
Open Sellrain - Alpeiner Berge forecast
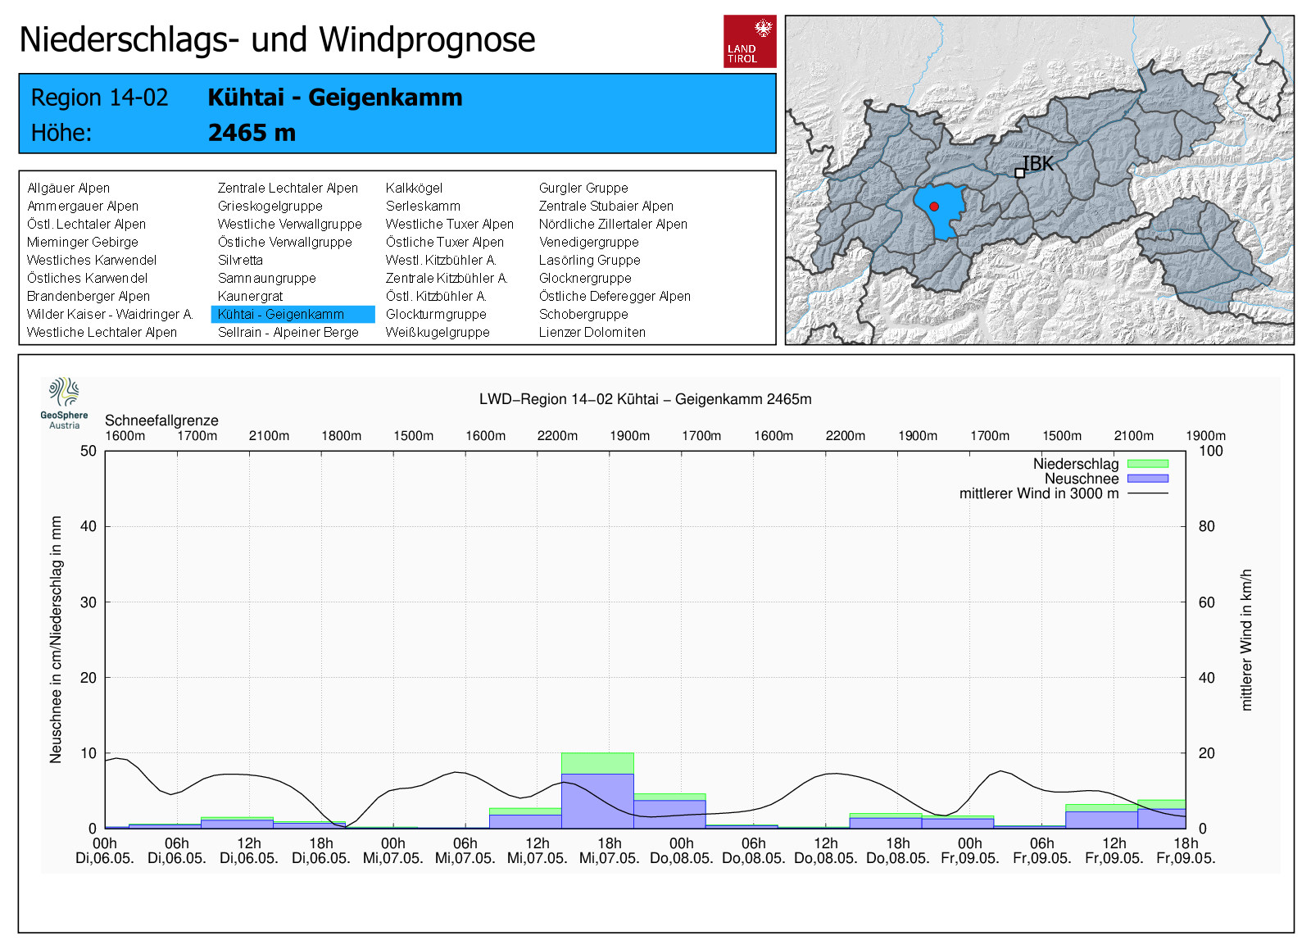(x=288, y=332)
